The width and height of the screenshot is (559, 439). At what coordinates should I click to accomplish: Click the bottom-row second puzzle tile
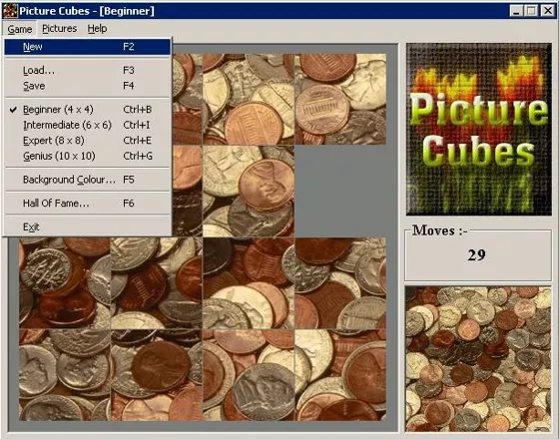(x=157, y=375)
